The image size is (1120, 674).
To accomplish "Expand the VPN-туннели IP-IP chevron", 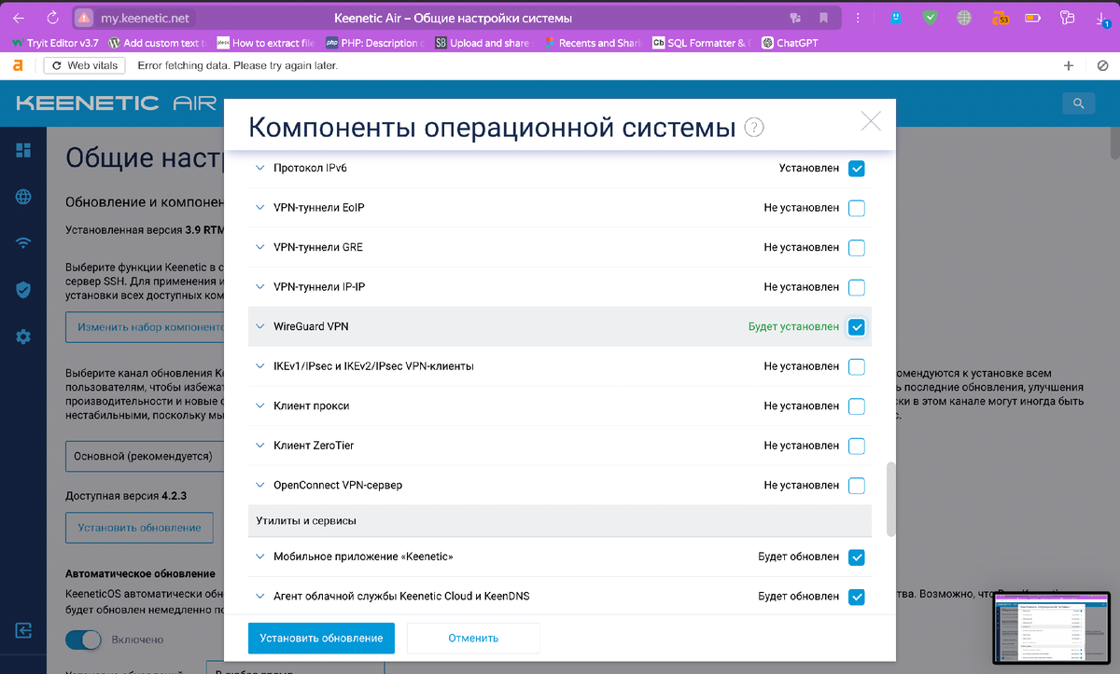I will click(x=260, y=287).
